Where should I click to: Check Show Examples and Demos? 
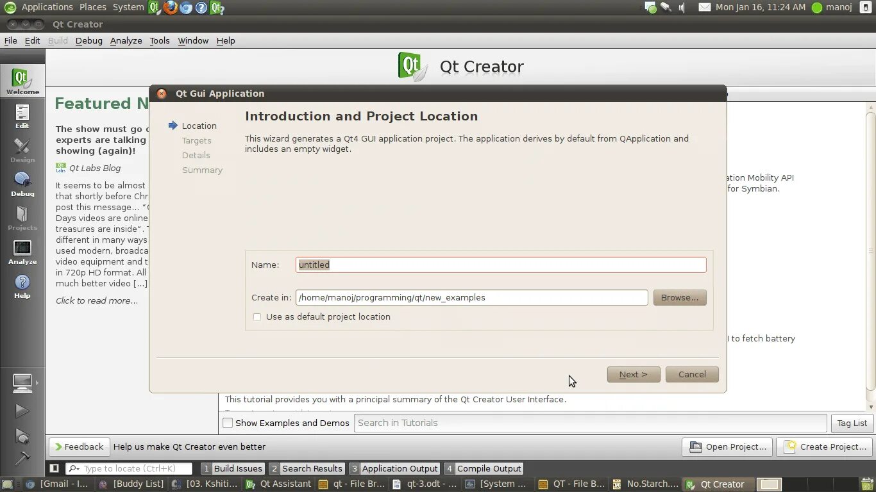[x=228, y=423]
